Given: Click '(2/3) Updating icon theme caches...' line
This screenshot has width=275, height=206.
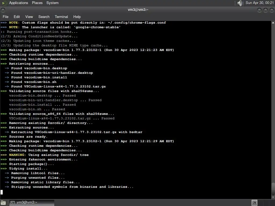Looking at the screenshot, I should pyautogui.click(x=38, y=41).
